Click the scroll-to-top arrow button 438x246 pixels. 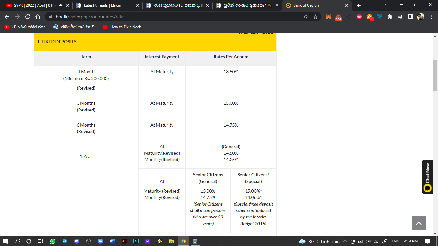click(419, 223)
